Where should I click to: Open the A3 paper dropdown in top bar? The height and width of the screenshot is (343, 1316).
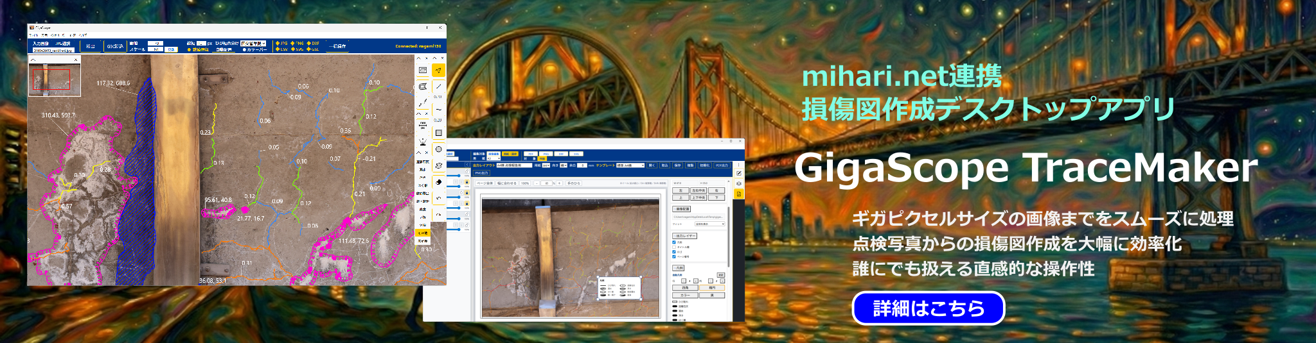[x=493, y=158]
